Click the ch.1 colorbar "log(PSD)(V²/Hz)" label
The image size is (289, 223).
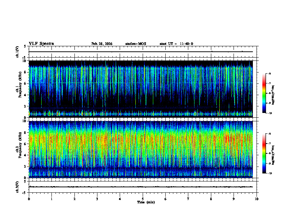pyautogui.click(x=273, y=95)
